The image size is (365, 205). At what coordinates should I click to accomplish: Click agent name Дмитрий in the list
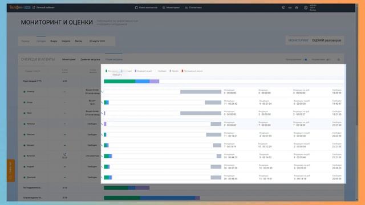coord(31,177)
